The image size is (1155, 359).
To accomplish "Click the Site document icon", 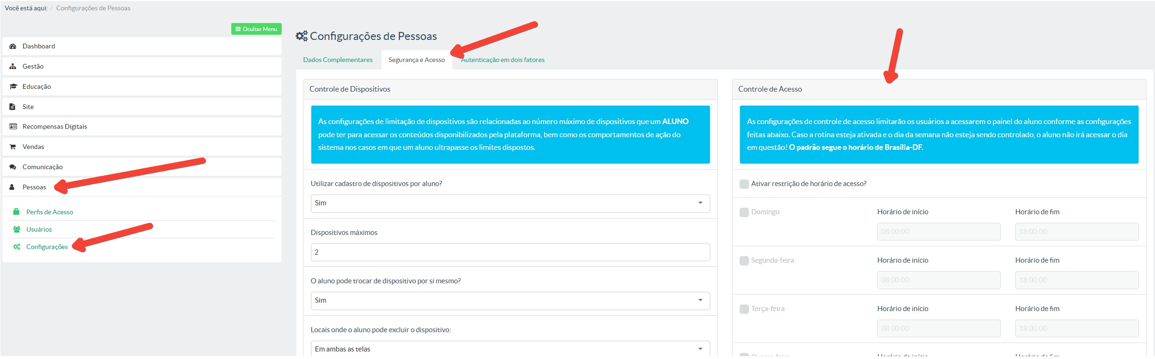I will (x=12, y=107).
